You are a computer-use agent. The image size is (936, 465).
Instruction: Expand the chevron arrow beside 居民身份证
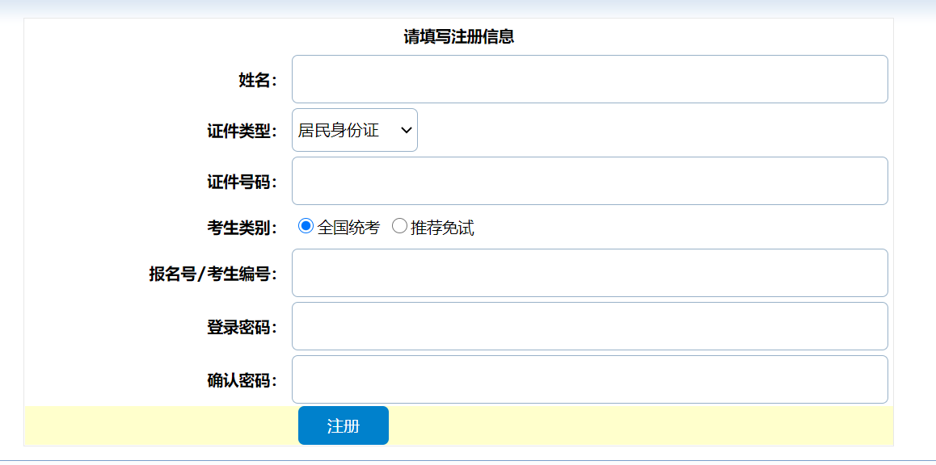[x=407, y=131]
